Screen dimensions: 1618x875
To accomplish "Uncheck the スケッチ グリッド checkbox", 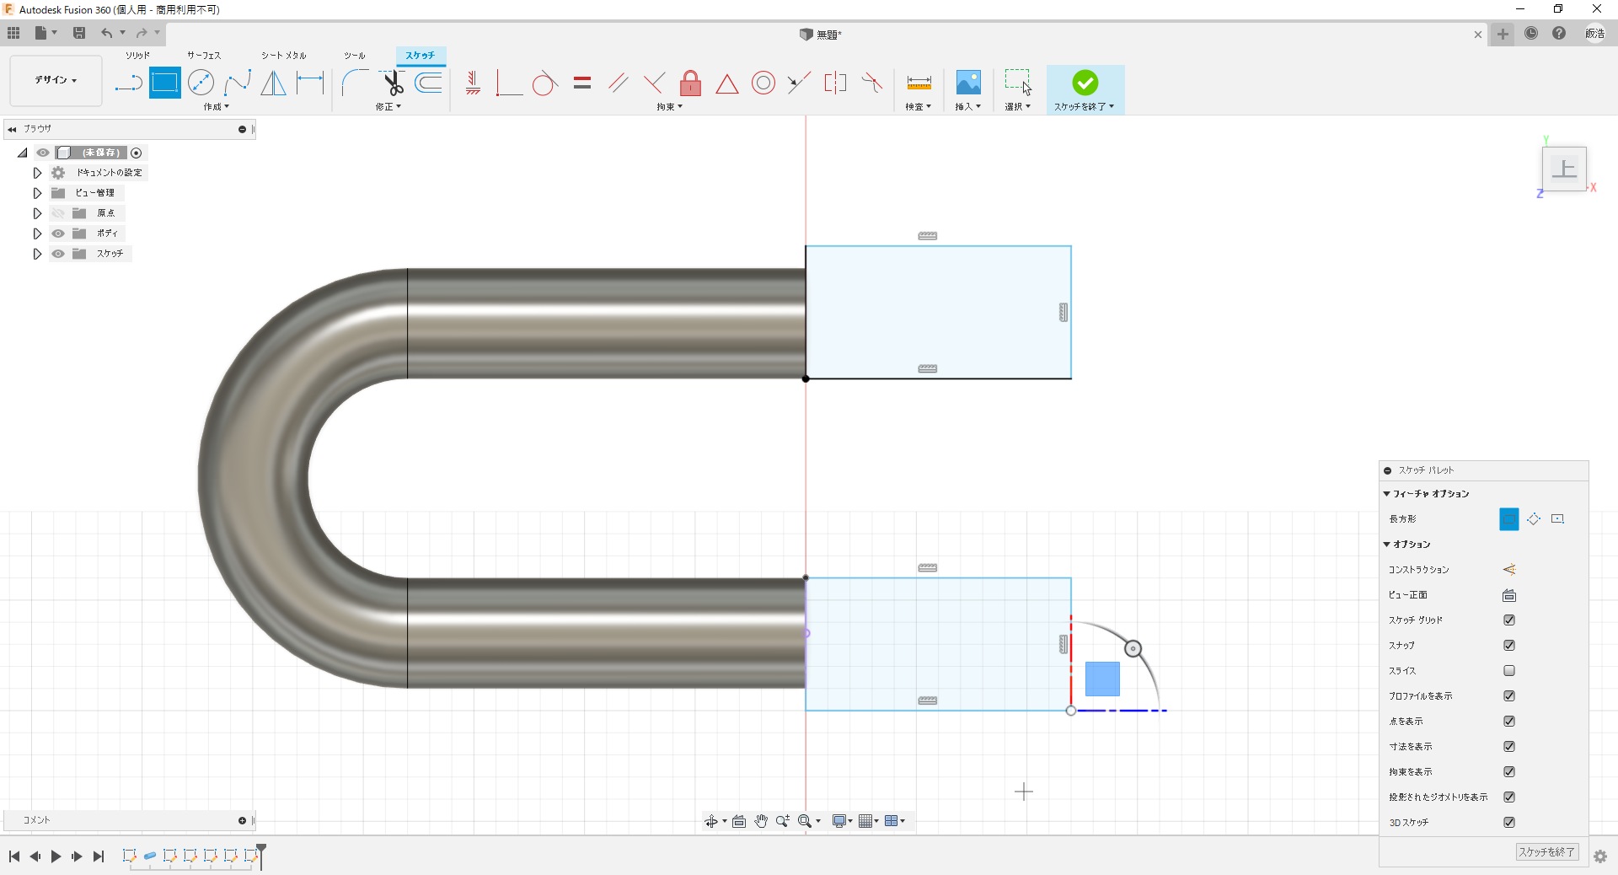I will coord(1509,620).
